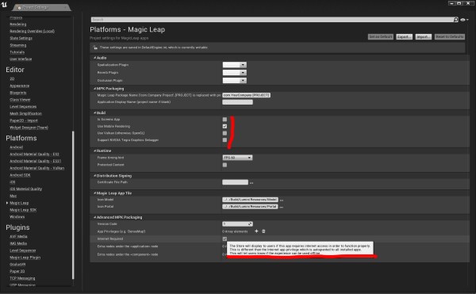476x294 pixels.
Task: Open iOS Material Quality settings
Action: click(26, 189)
